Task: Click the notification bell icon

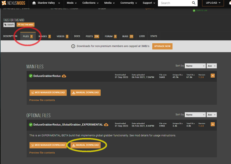Action: click(230, 3)
